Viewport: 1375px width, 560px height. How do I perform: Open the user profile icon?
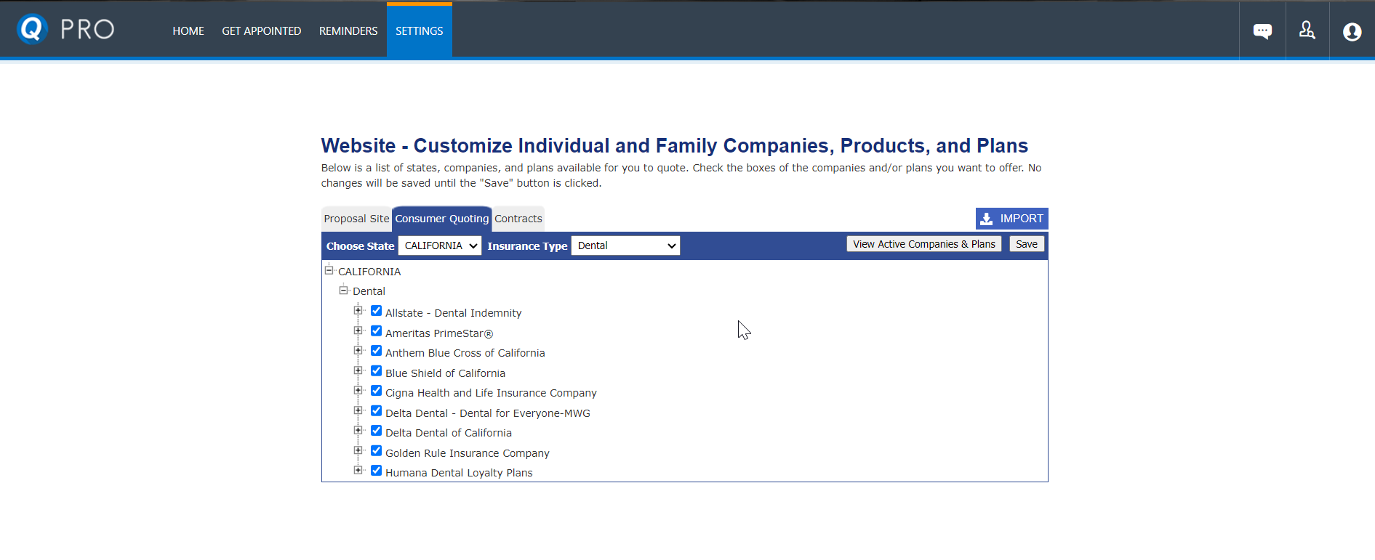1352,32
